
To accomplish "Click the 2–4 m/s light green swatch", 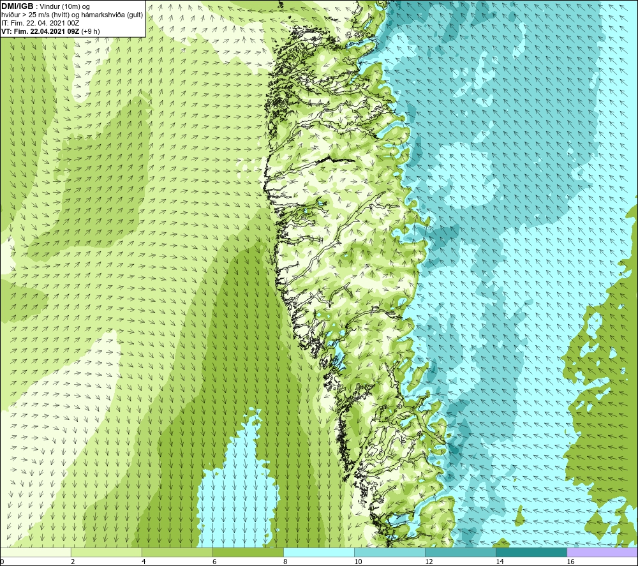I will tap(107, 553).
